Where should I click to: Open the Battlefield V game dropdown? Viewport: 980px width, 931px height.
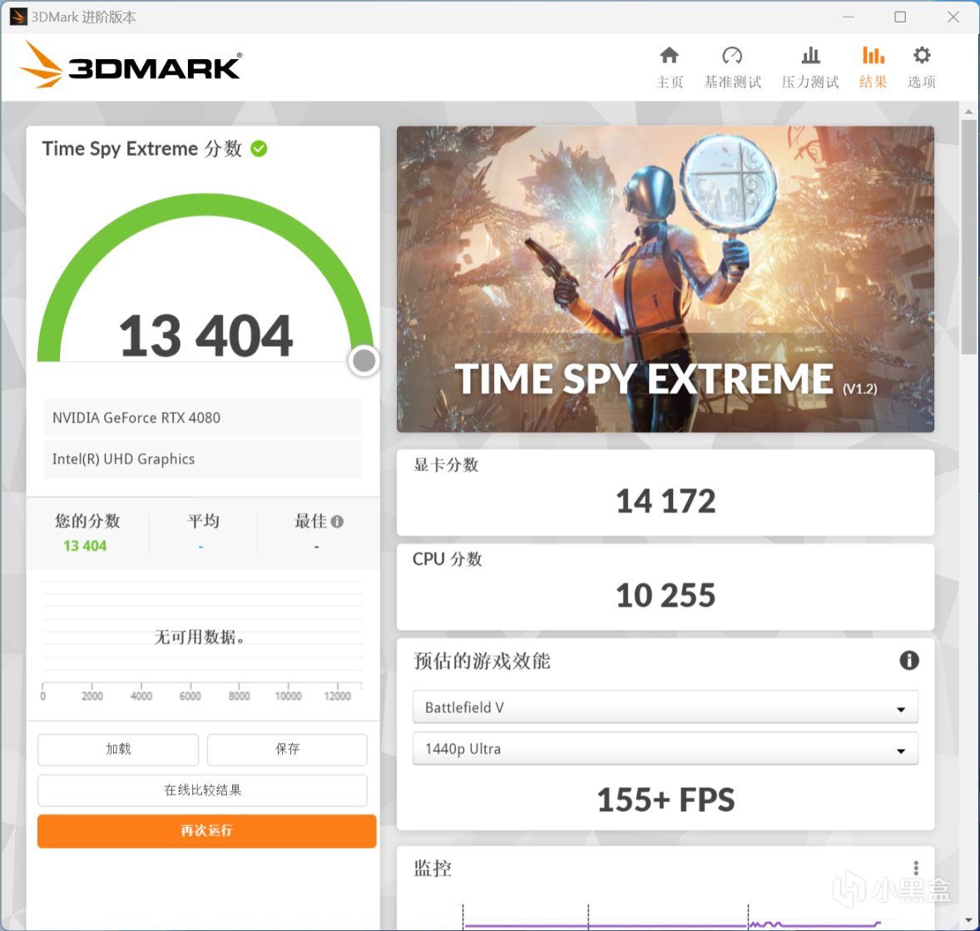coord(665,707)
